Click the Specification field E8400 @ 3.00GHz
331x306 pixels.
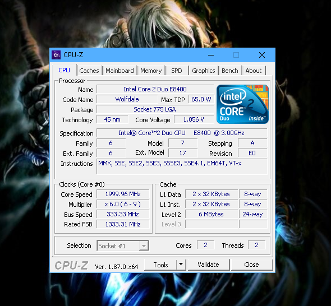click(182, 133)
